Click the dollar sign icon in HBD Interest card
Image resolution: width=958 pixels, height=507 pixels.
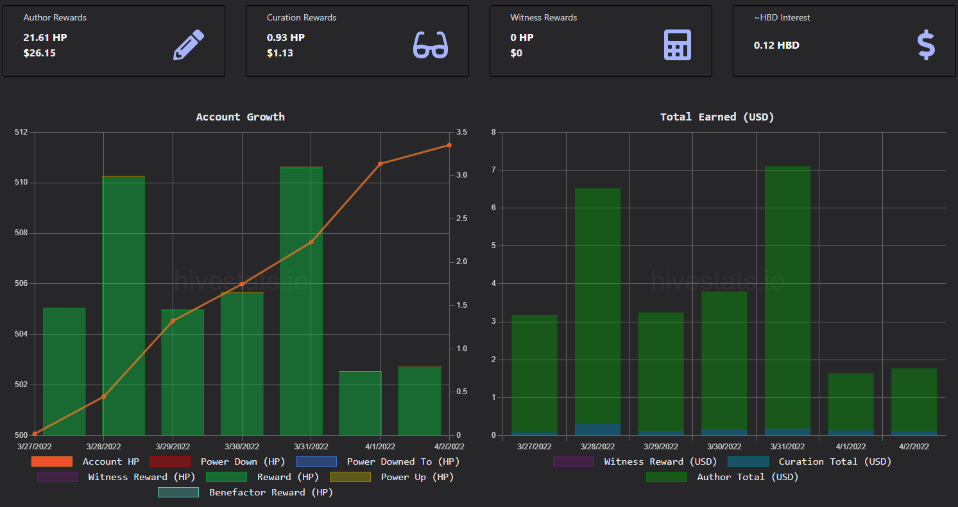click(925, 45)
